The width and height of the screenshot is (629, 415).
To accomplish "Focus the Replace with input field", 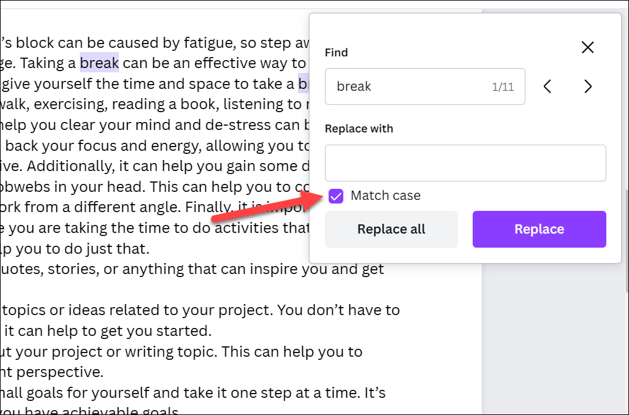I will tap(465, 163).
